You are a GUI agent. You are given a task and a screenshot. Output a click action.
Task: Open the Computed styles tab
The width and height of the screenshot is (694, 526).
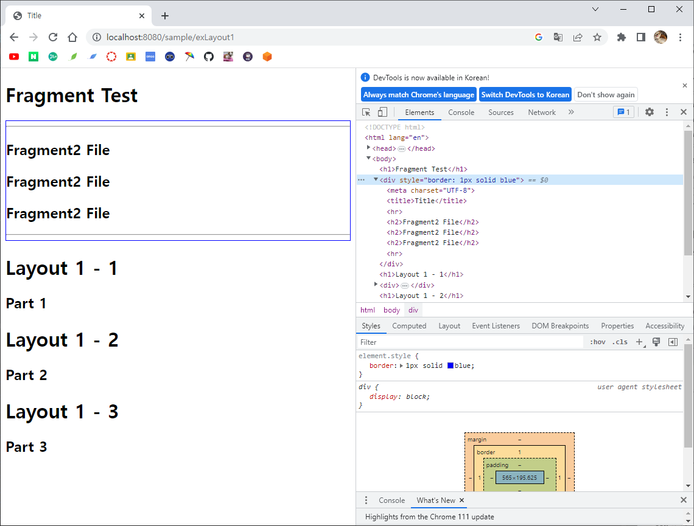tap(410, 326)
